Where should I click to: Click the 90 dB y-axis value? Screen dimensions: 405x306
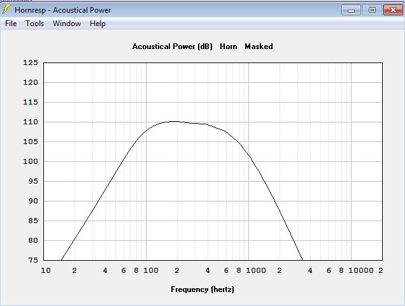pyautogui.click(x=33, y=201)
